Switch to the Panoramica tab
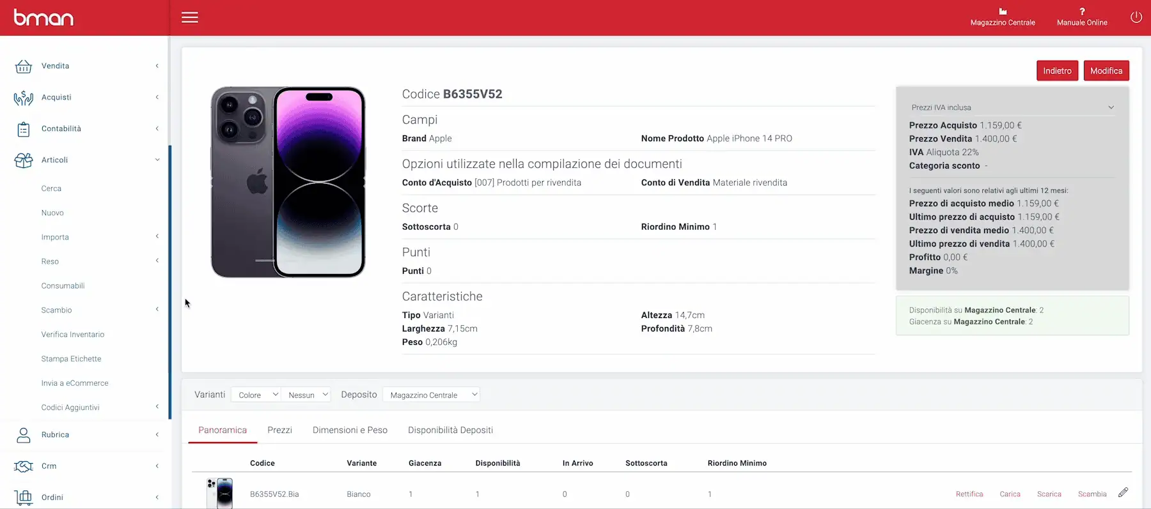This screenshot has width=1151, height=509. [223, 430]
